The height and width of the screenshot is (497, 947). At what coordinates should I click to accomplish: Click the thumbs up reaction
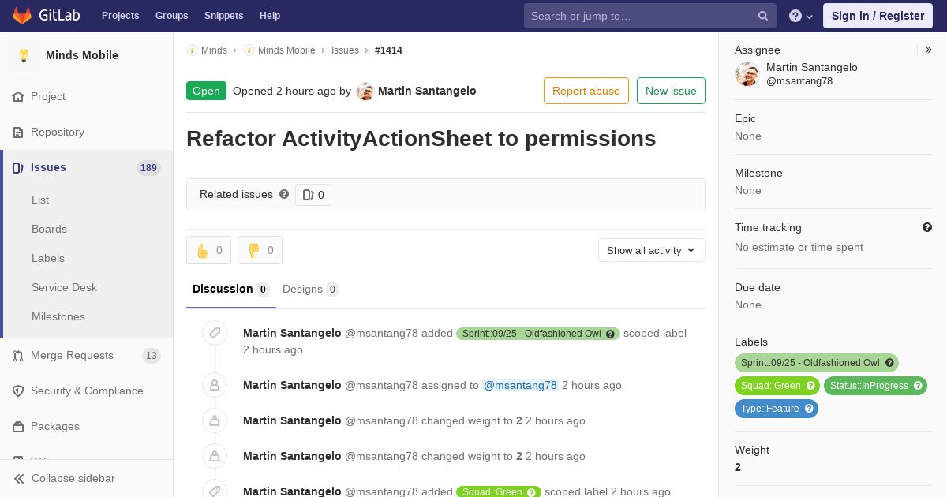(x=208, y=250)
